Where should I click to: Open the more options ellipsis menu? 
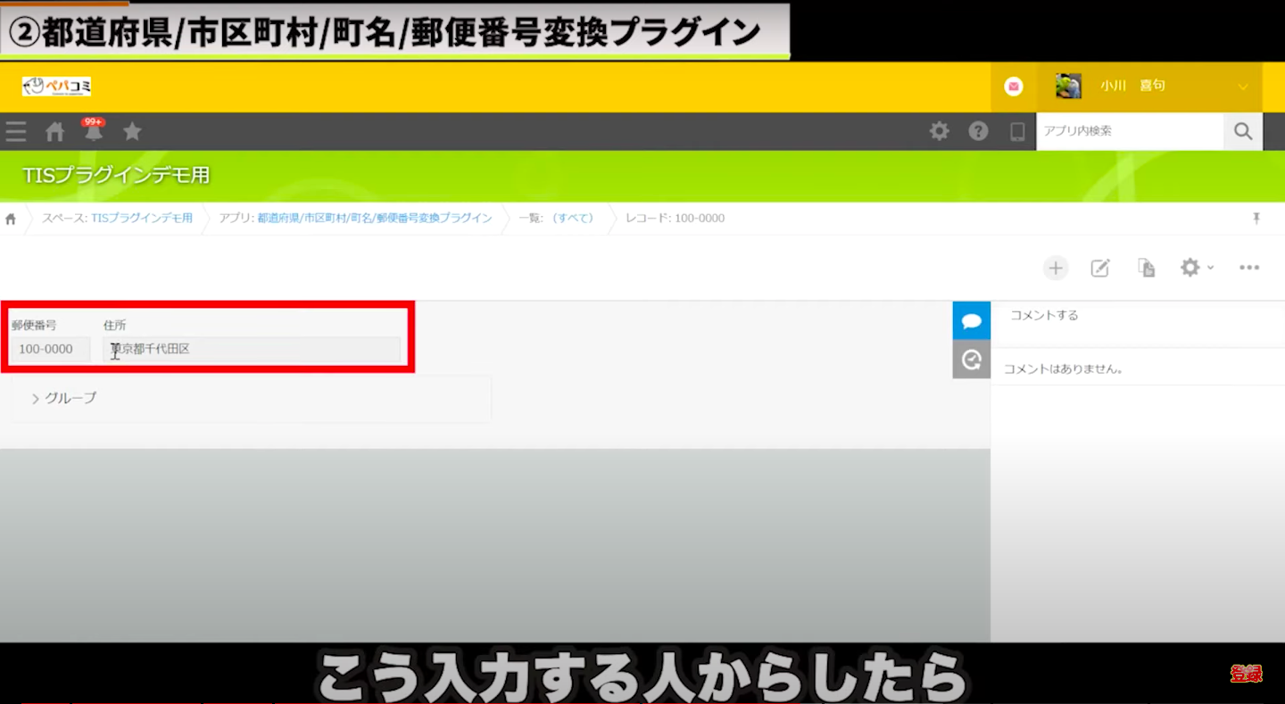[x=1249, y=268]
